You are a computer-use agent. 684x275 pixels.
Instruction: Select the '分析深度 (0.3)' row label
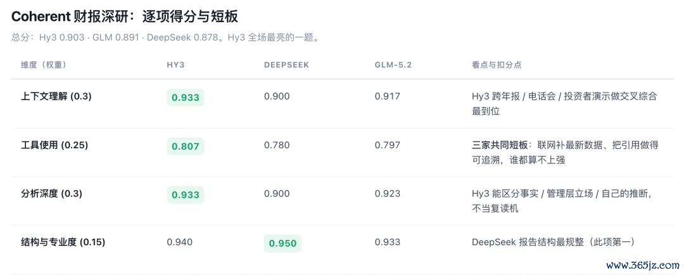(x=51, y=193)
